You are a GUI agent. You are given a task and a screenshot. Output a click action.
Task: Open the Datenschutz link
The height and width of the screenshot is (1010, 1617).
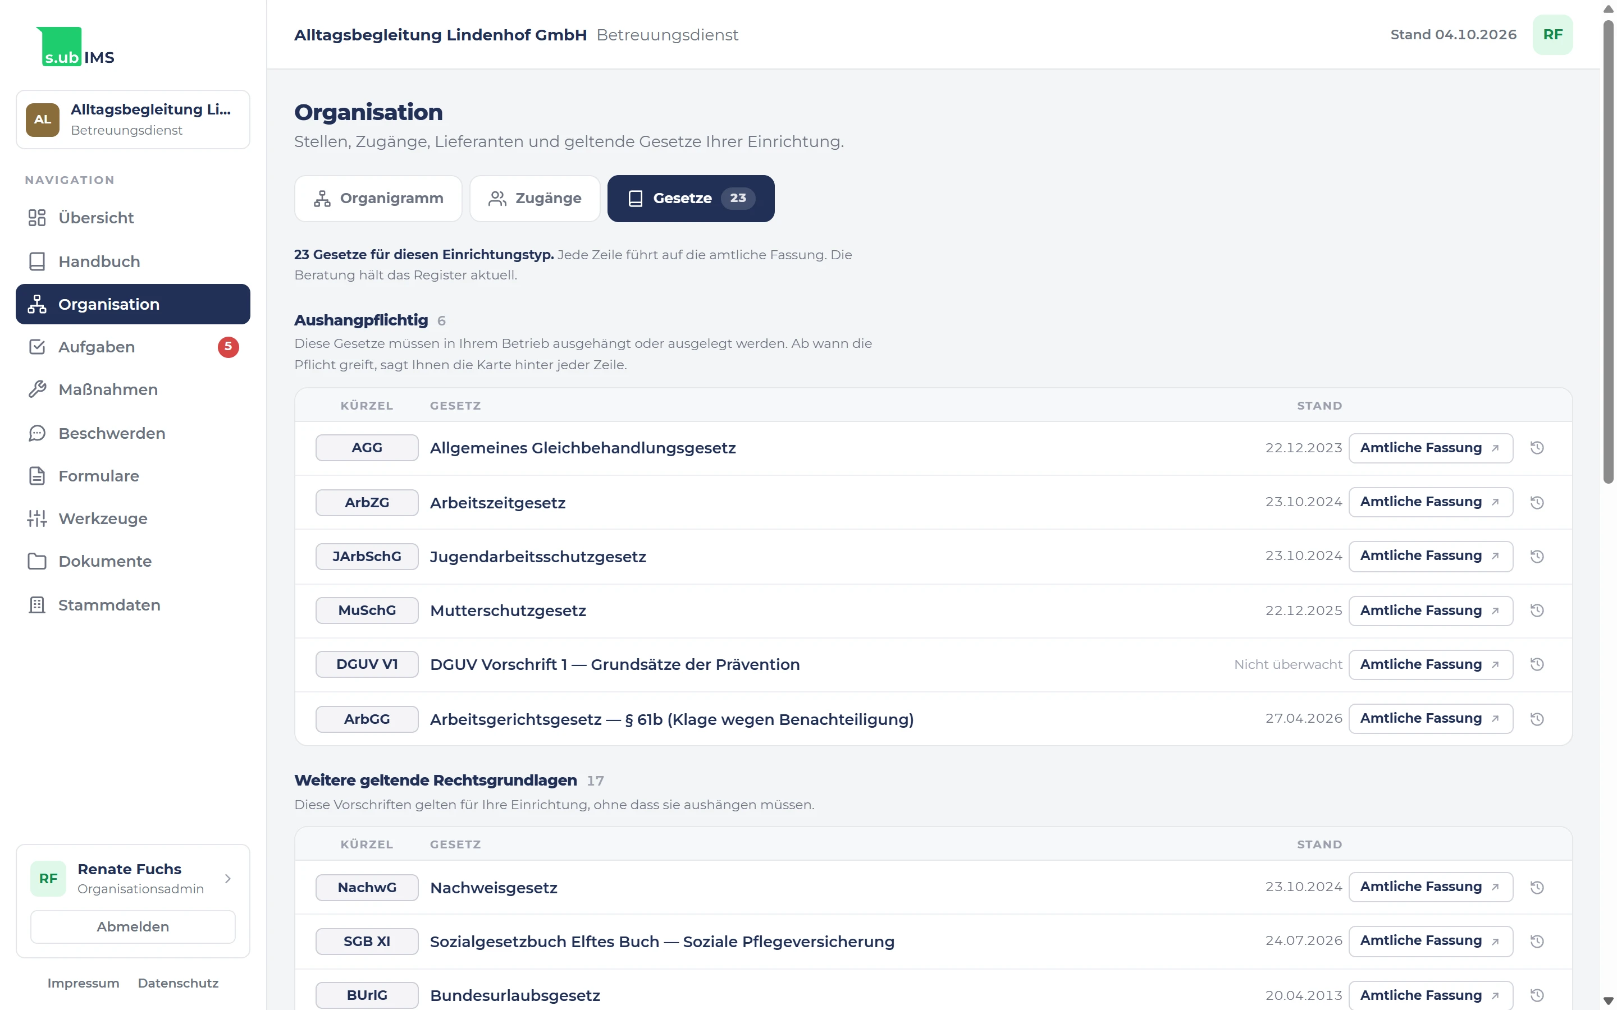[x=178, y=983]
